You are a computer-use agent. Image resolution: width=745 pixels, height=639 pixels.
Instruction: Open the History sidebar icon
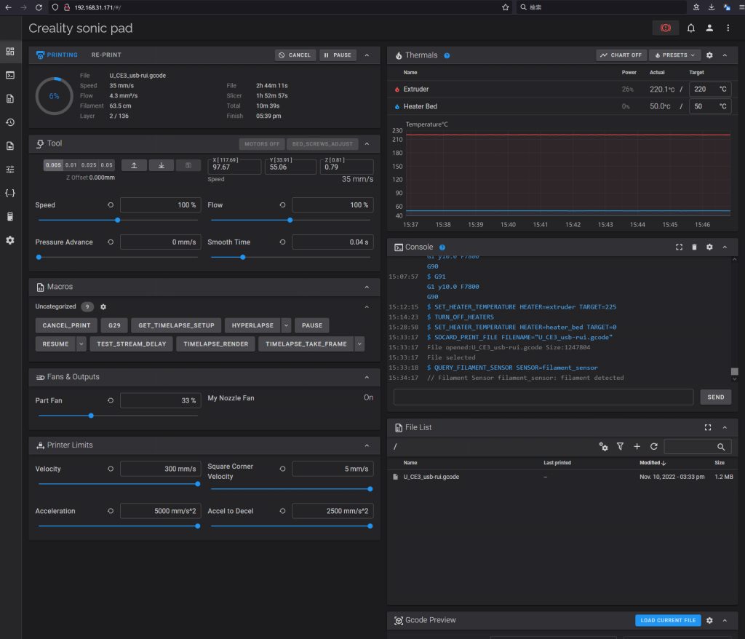(10, 122)
